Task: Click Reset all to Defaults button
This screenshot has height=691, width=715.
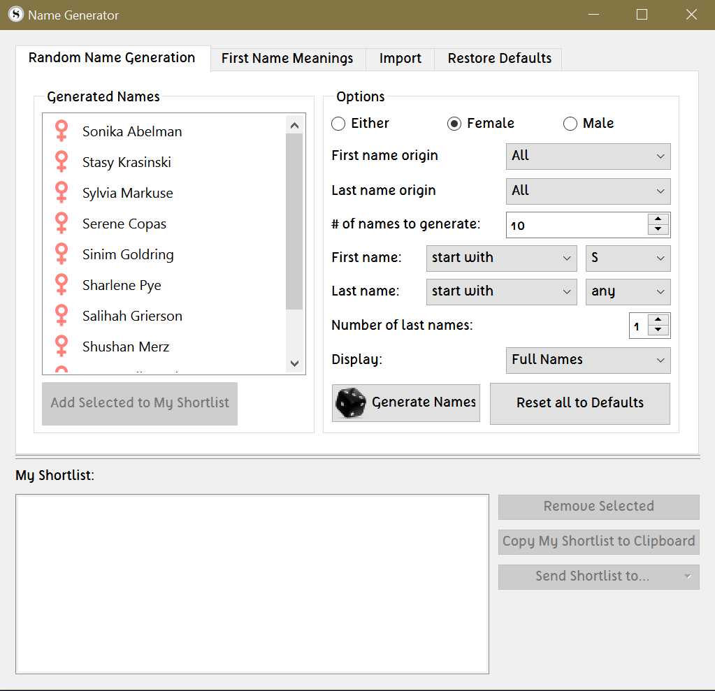Action: (580, 403)
